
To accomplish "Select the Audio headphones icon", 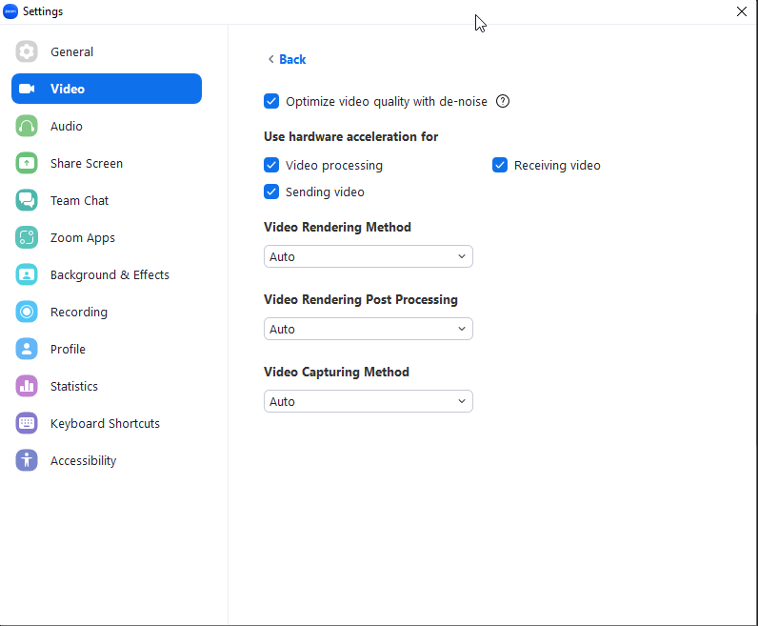I will tap(27, 126).
